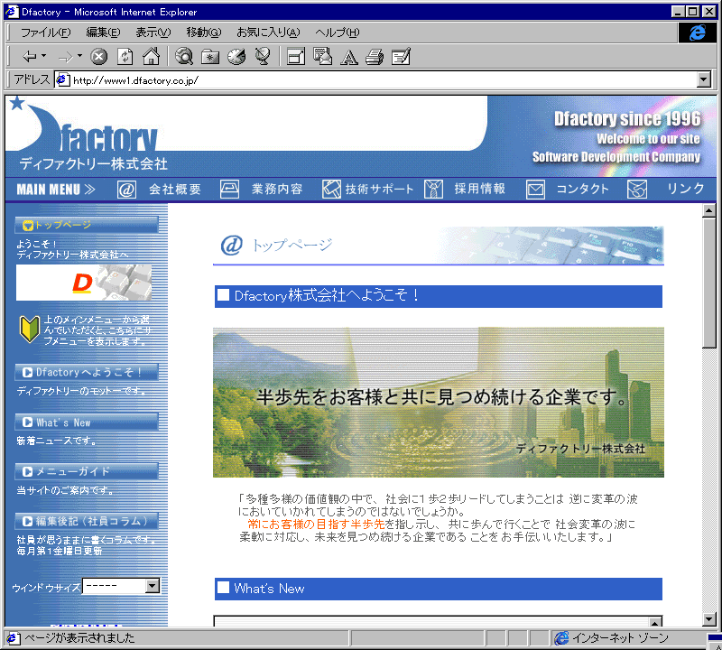Screen dimensions: 722x650
Task: Open the Mail toolbar icon
Action: [322, 57]
